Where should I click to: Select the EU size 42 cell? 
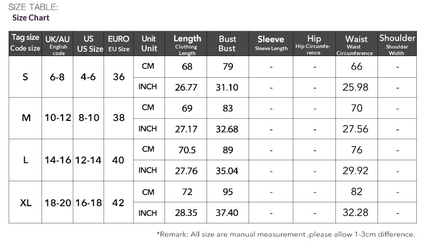[x=119, y=203]
